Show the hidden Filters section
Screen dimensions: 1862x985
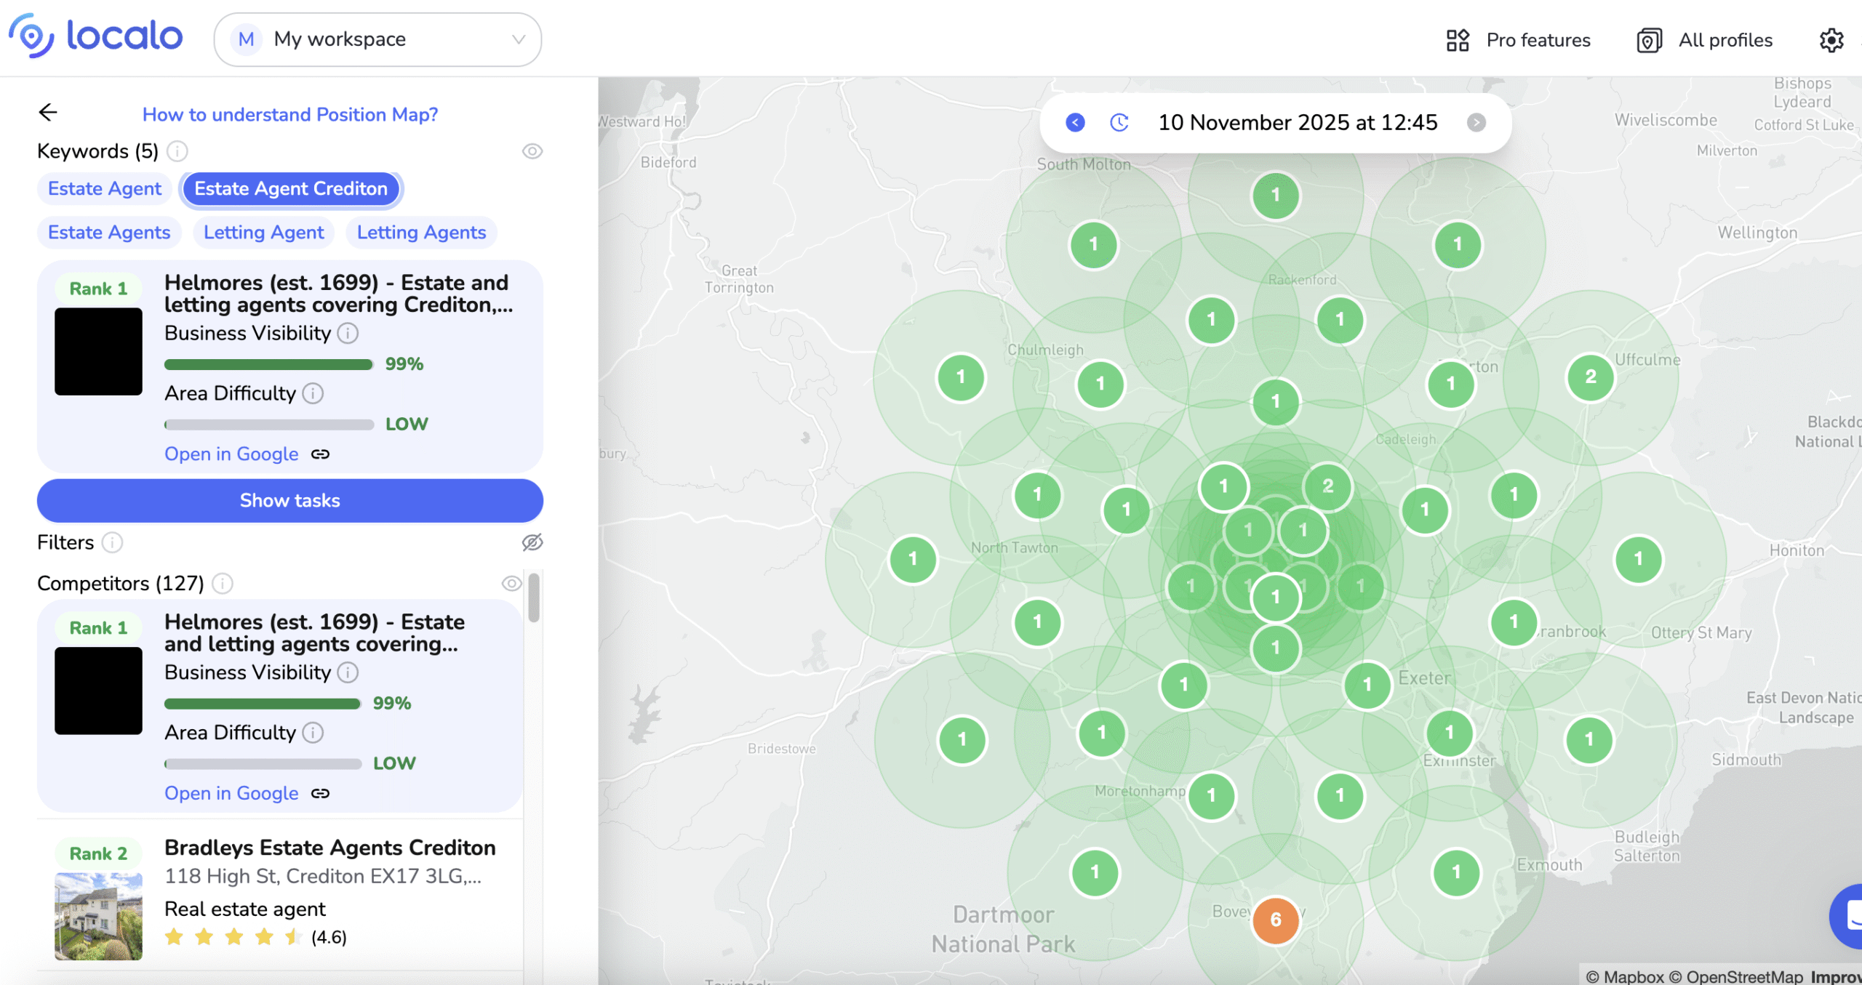(532, 542)
